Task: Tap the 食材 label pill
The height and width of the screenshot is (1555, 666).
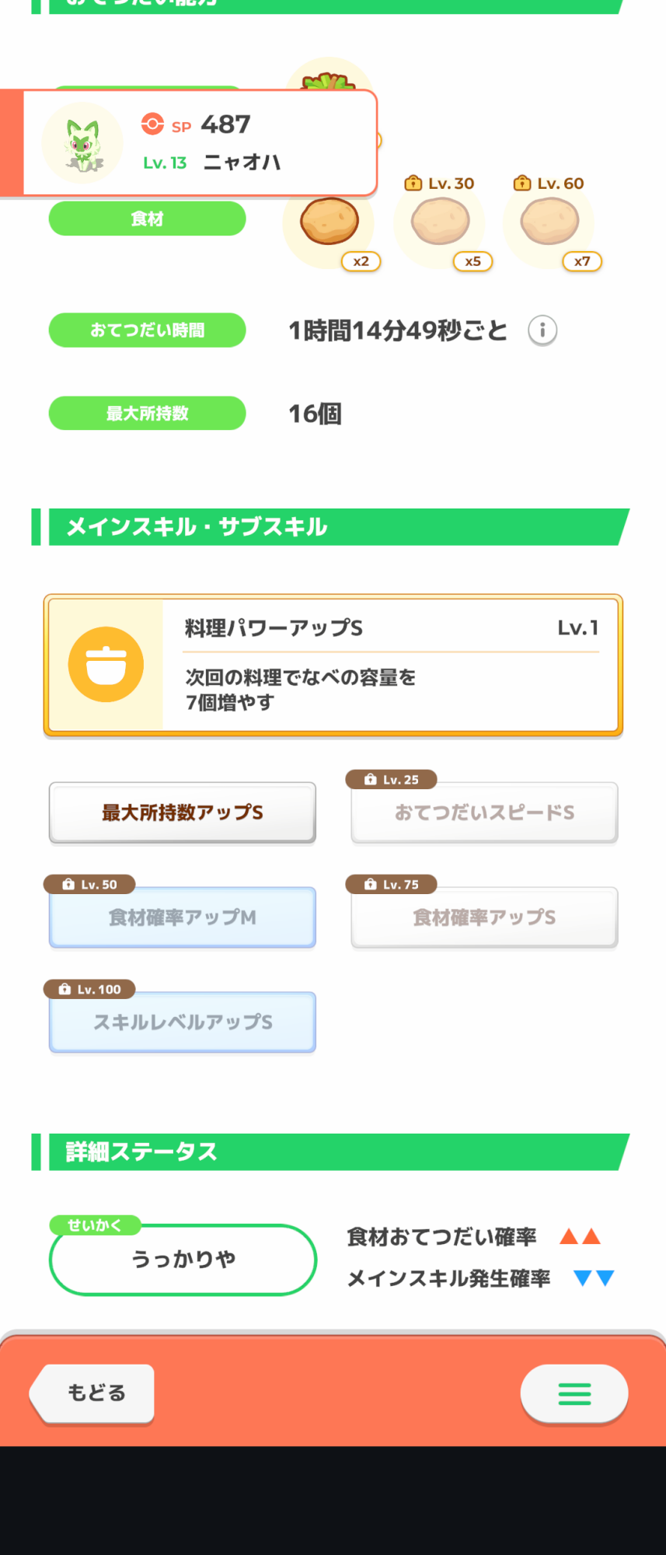Action: [148, 218]
